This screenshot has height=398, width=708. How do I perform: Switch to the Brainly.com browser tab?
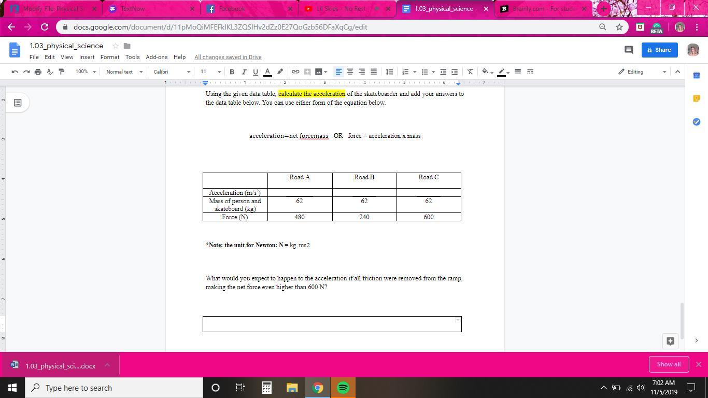click(543, 9)
